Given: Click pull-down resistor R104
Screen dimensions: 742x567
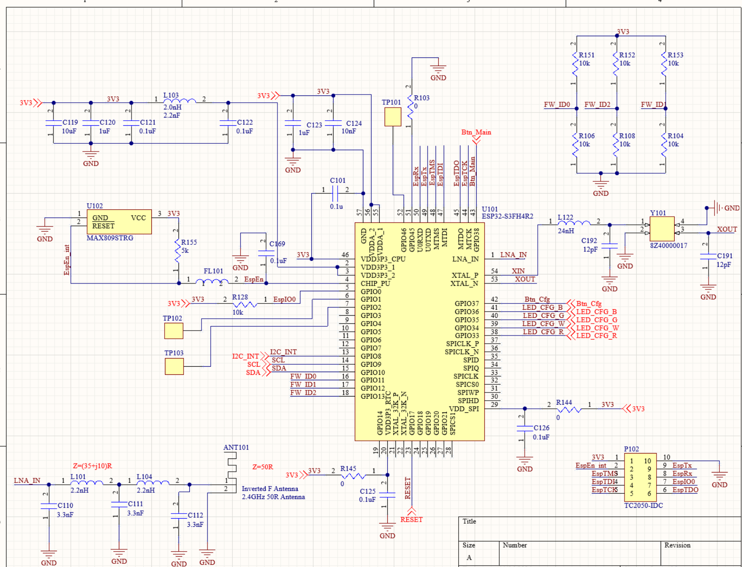Looking at the screenshot, I should (x=664, y=145).
